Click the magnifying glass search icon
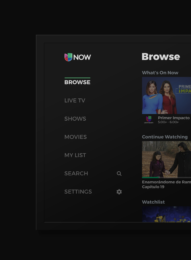 [119, 173]
